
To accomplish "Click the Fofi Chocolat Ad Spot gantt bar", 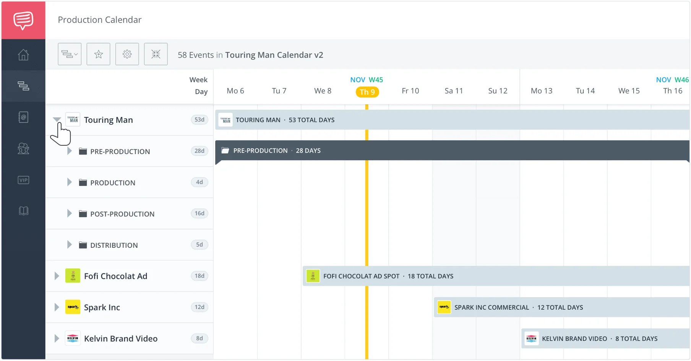I will (x=496, y=276).
